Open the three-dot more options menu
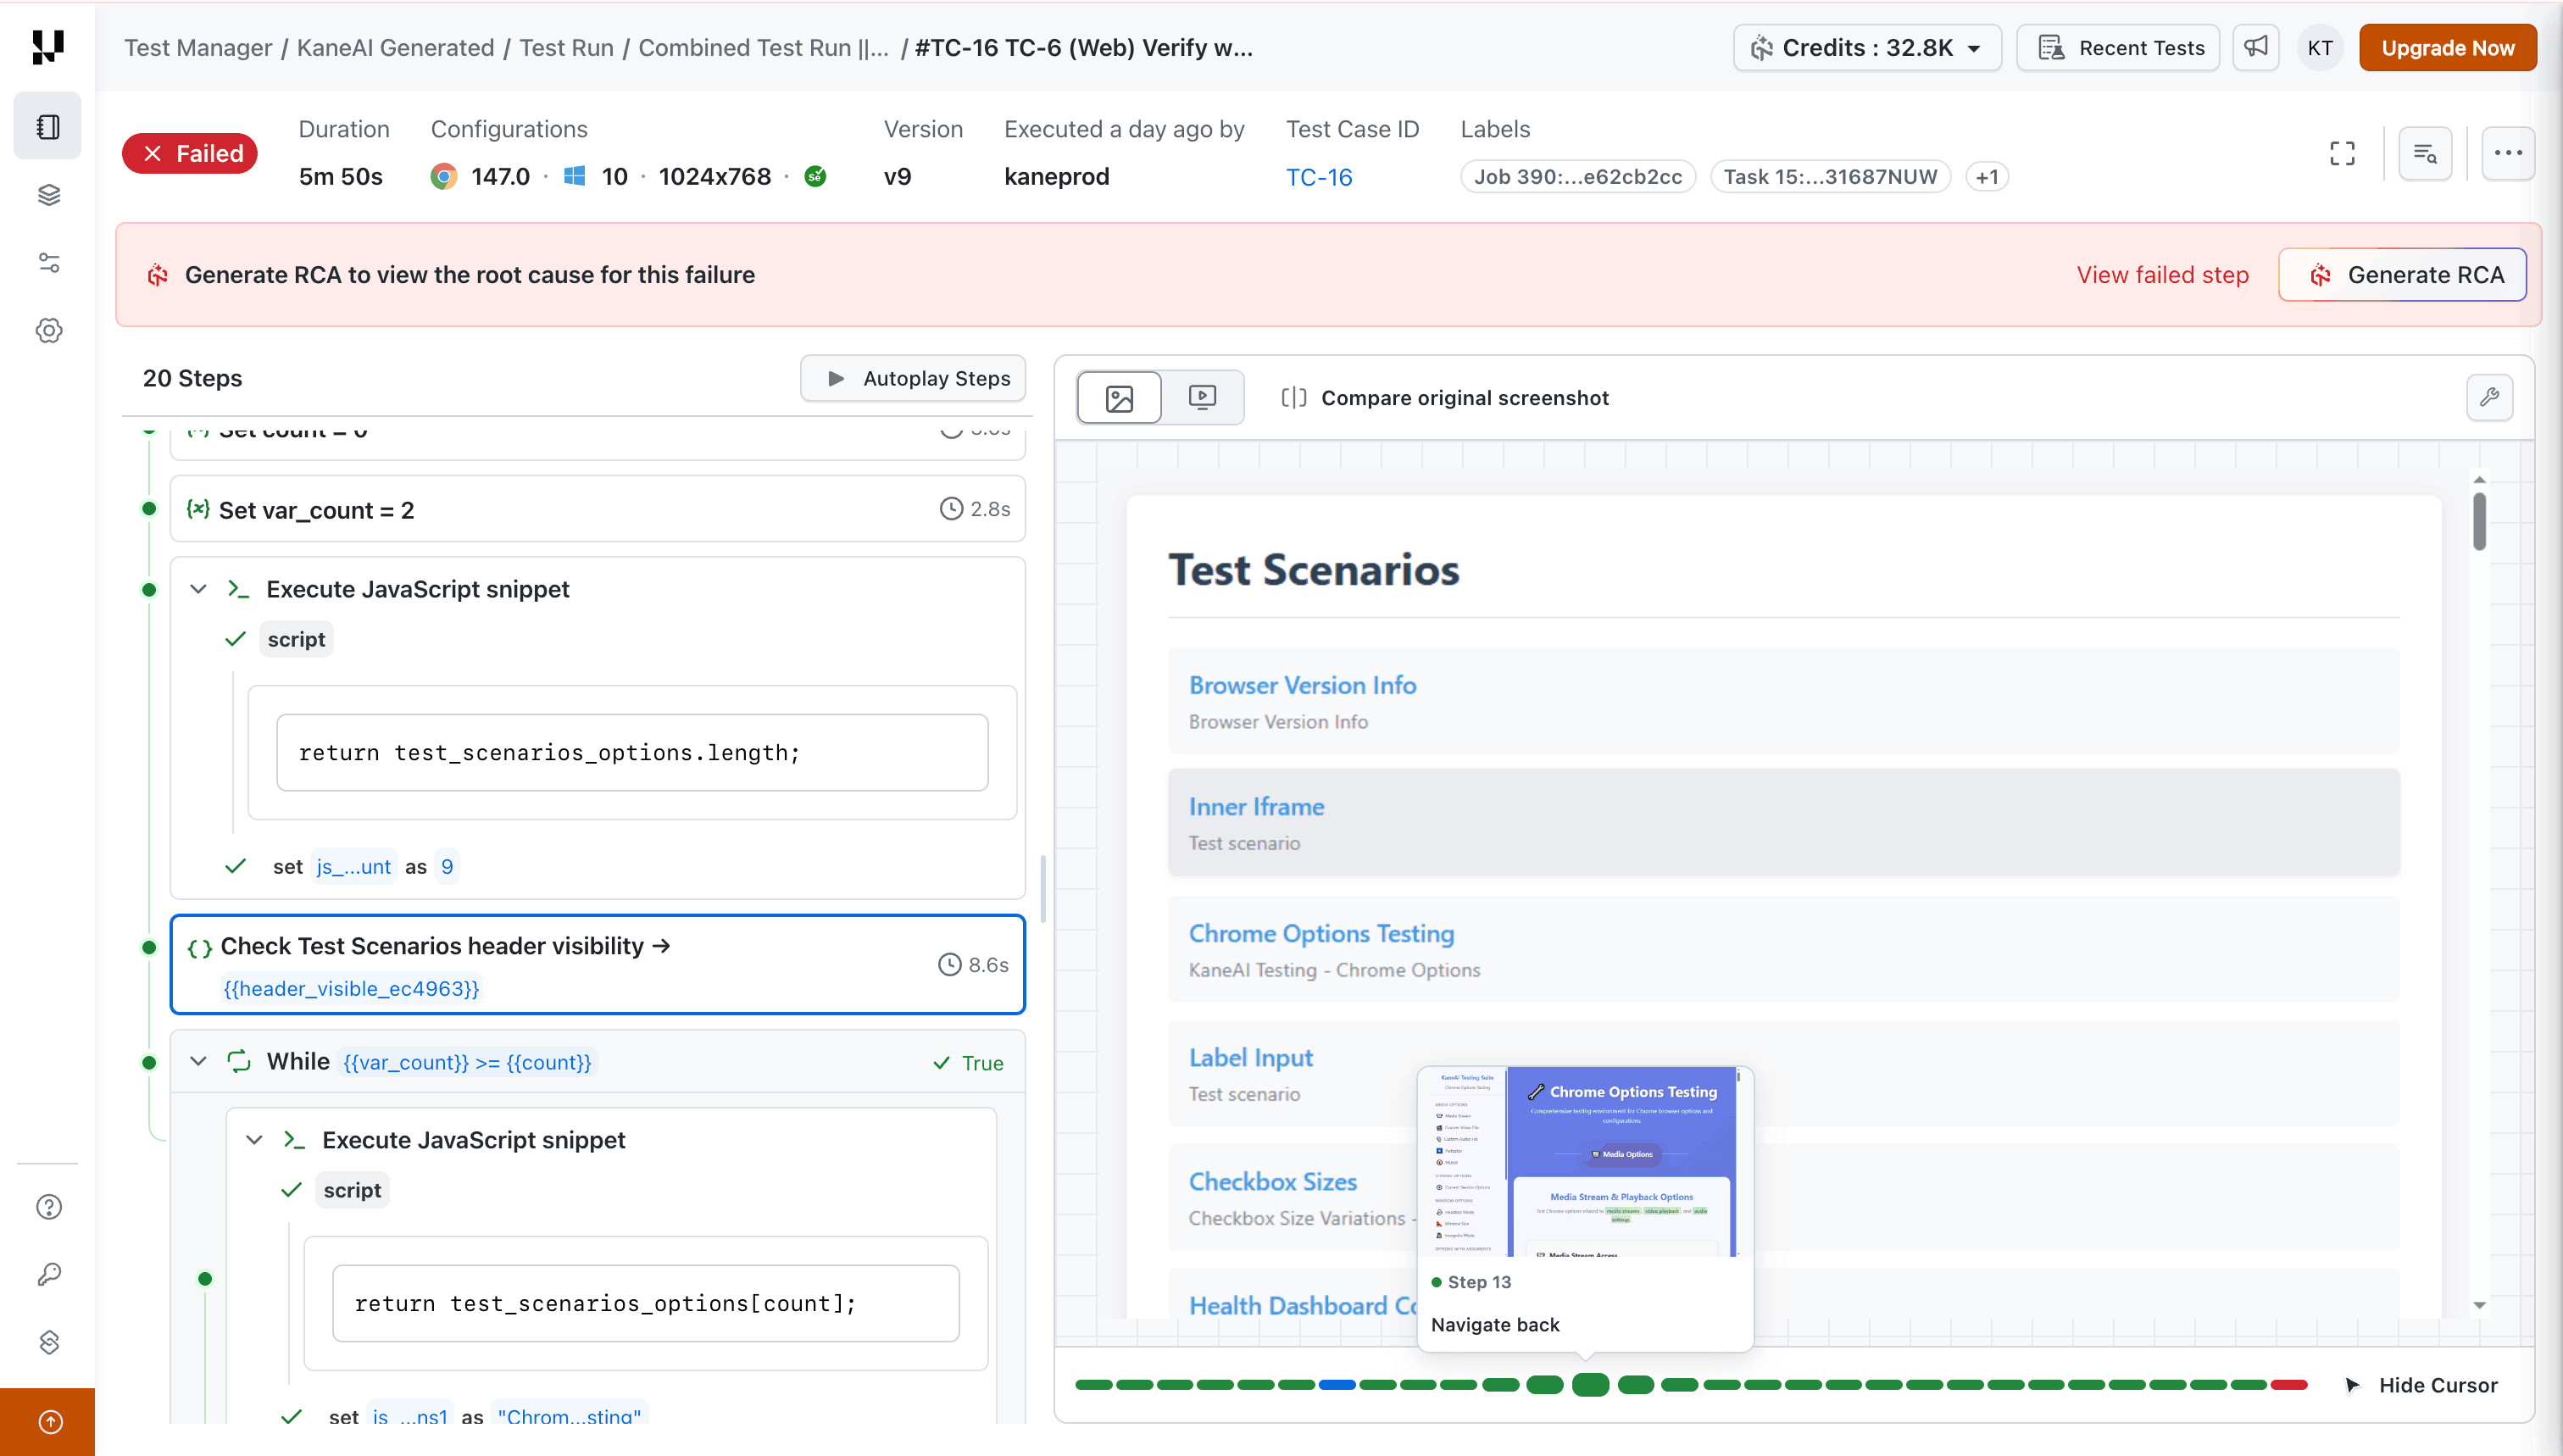Image resolution: width=2563 pixels, height=1456 pixels. pyautogui.click(x=2508, y=153)
